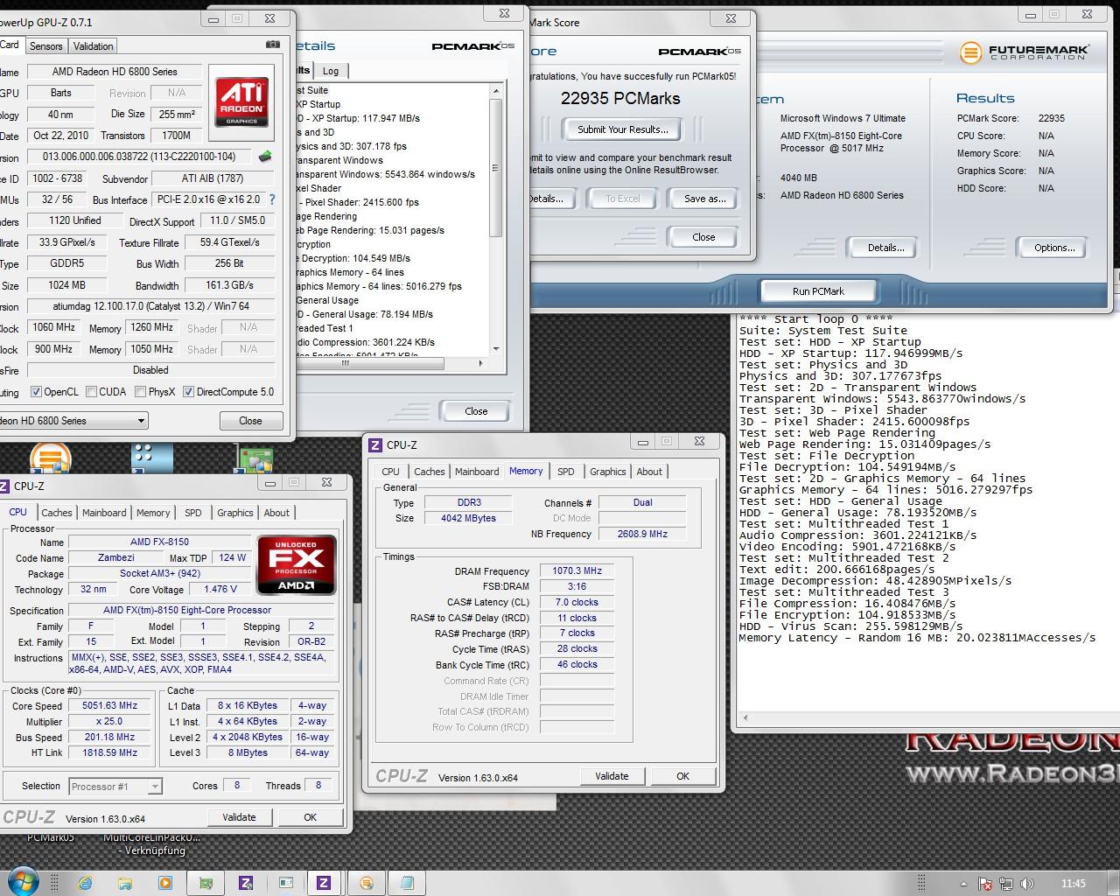Open the Log tab in PCMark details

(x=331, y=71)
